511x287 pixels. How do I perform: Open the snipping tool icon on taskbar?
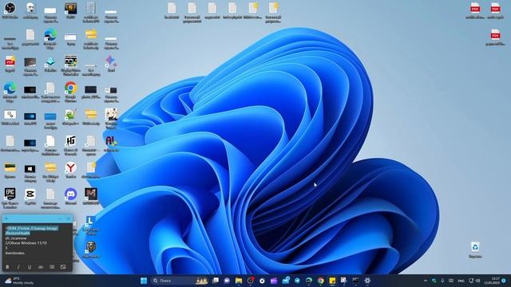pos(343,281)
